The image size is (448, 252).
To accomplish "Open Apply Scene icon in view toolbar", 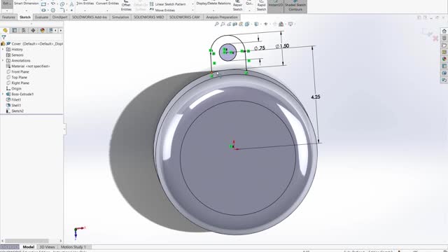I will click(281, 24).
